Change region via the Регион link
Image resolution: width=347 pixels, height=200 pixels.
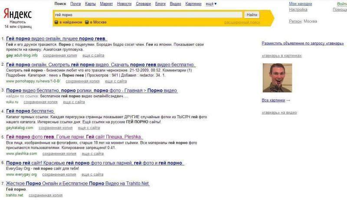click(295, 21)
